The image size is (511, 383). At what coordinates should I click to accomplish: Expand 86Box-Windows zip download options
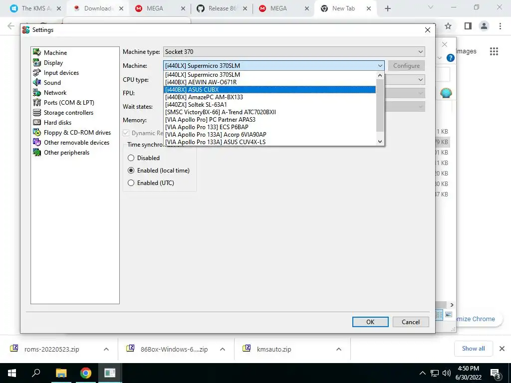(x=223, y=349)
